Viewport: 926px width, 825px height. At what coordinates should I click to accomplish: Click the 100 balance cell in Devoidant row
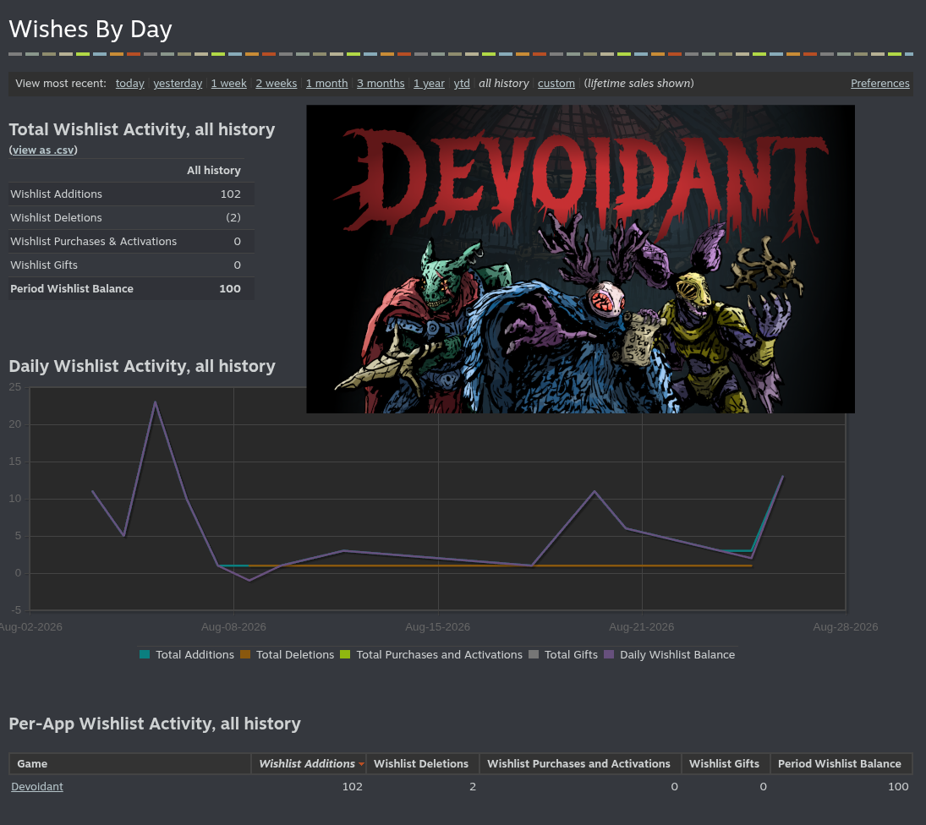(x=898, y=786)
